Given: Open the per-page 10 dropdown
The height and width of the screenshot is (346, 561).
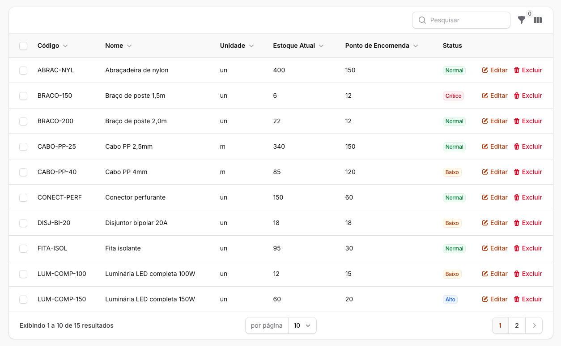Looking at the screenshot, I should pyautogui.click(x=302, y=325).
